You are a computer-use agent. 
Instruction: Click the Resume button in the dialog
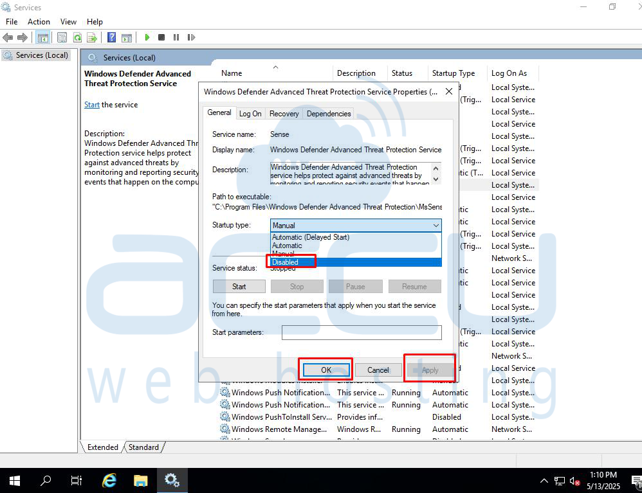[414, 287]
